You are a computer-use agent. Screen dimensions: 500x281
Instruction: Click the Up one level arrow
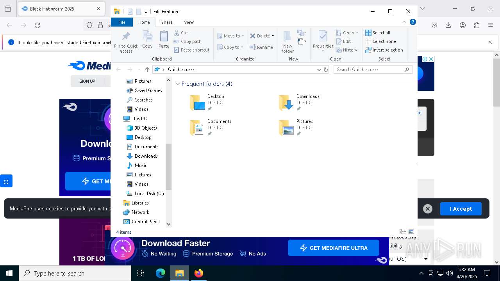pyautogui.click(x=147, y=69)
